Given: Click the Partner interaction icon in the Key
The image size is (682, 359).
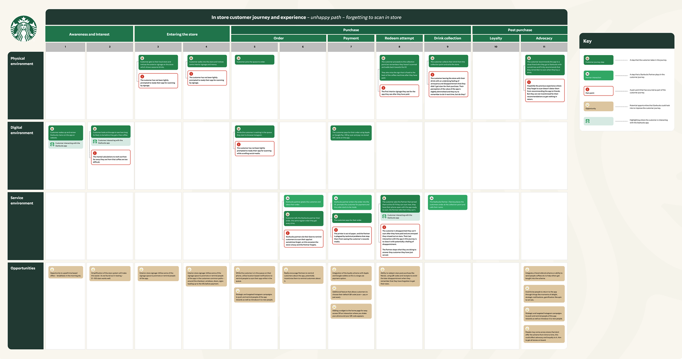Looking at the screenshot, I should pos(588,74).
